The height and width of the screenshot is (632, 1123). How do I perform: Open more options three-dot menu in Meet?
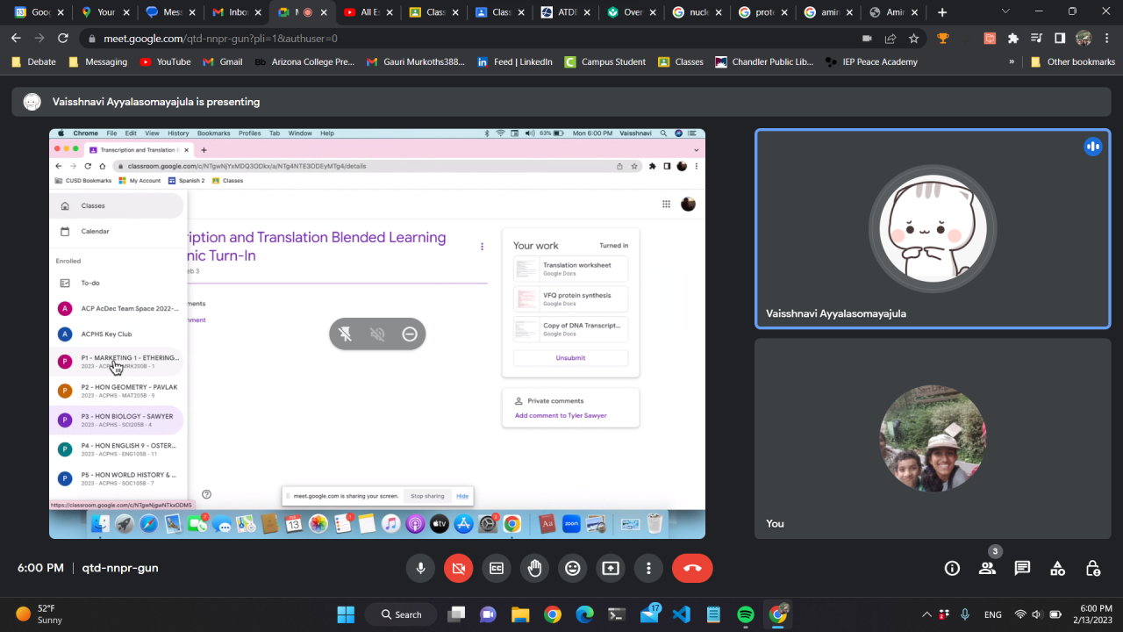click(x=648, y=568)
